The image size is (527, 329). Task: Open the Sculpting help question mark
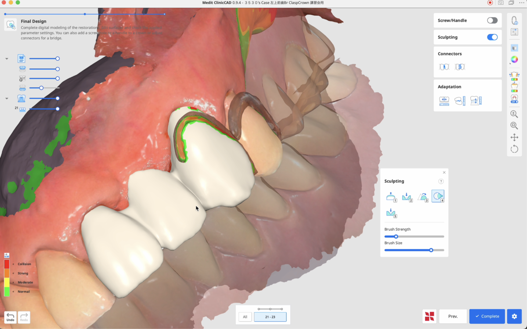tap(441, 181)
